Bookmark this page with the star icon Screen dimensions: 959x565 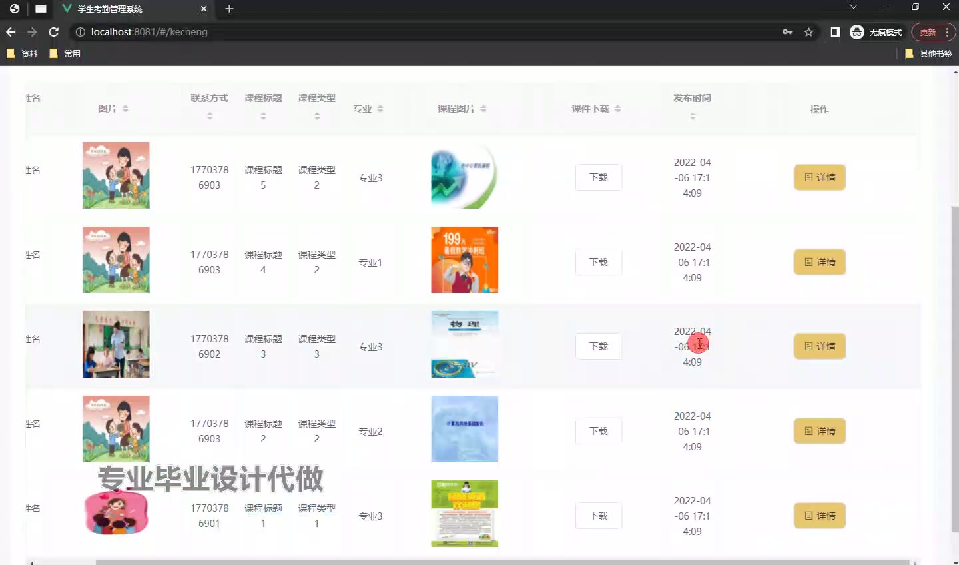pos(808,32)
